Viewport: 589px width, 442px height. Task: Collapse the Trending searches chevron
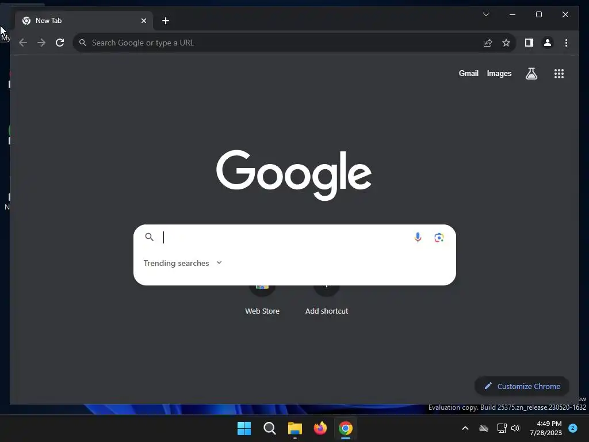[x=219, y=262]
